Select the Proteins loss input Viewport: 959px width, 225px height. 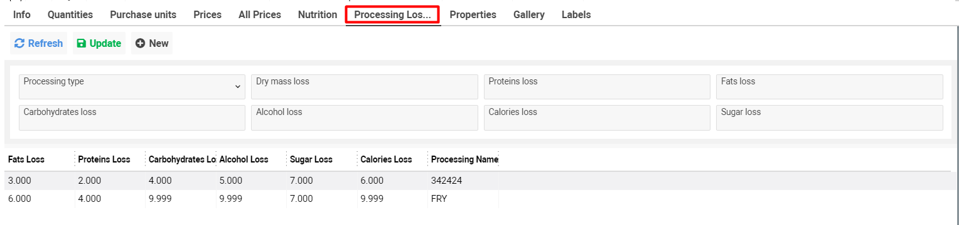(x=597, y=87)
